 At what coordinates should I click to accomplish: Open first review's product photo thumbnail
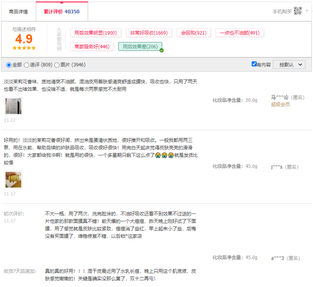tap(13, 106)
